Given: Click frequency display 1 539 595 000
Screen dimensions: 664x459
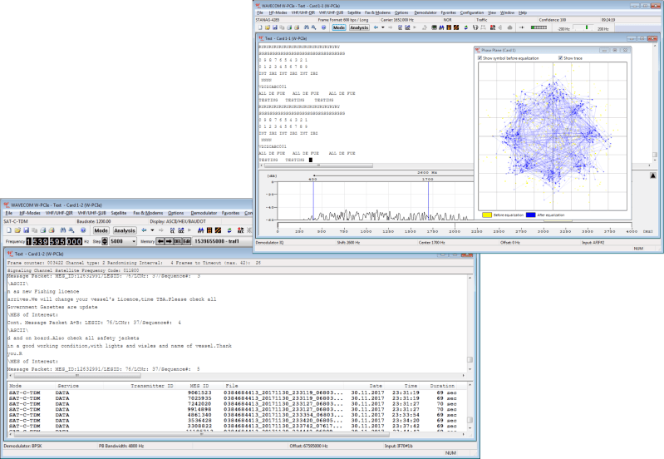Looking at the screenshot, I should pyautogui.click(x=54, y=241).
